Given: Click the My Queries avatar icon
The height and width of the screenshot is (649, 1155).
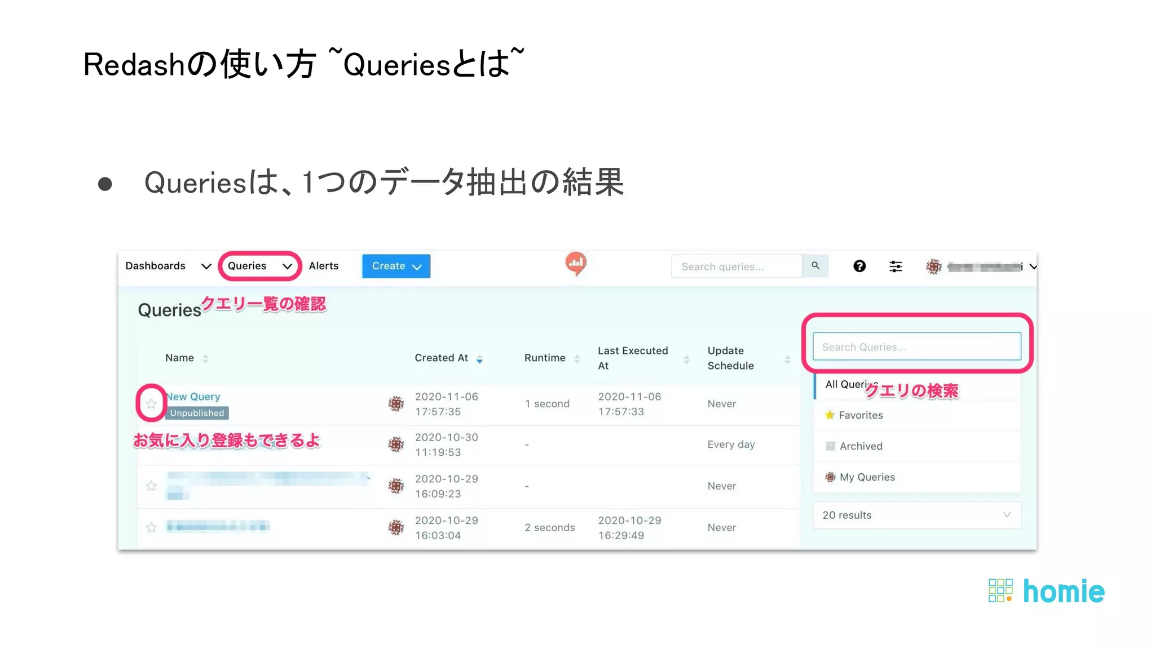Looking at the screenshot, I should pos(830,477).
